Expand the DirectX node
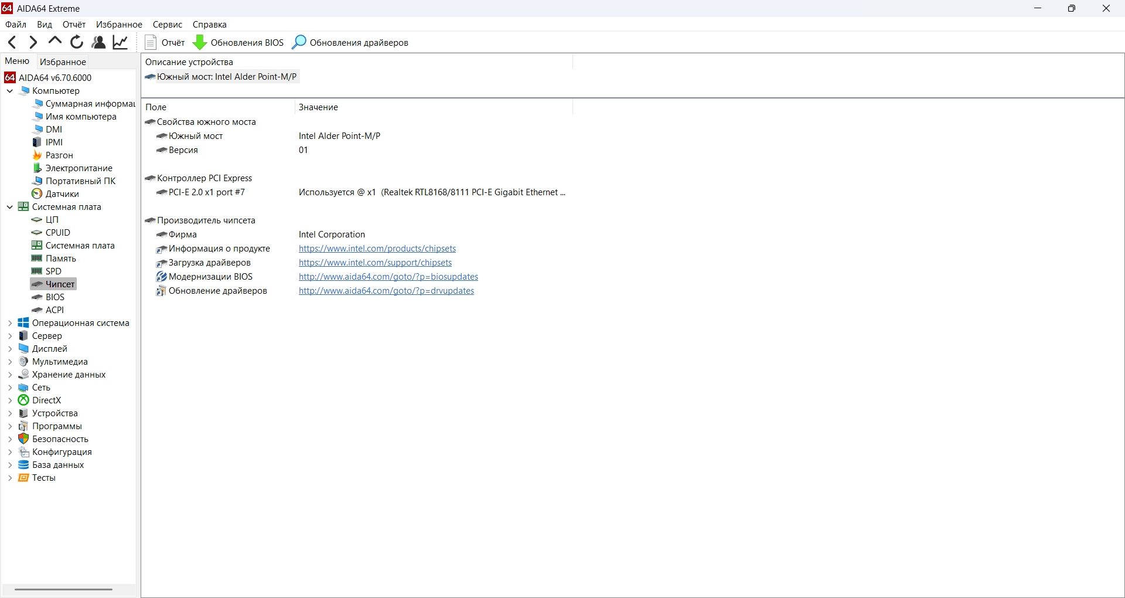This screenshot has height=598, width=1125. point(10,400)
